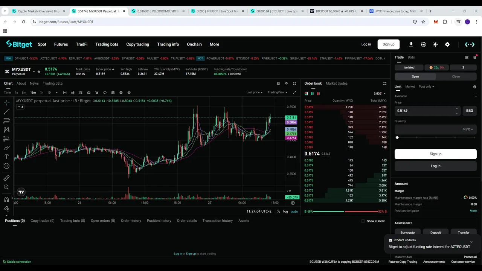The image size is (482, 271).
Task: Open the Futures menu
Action: [x=61, y=44]
